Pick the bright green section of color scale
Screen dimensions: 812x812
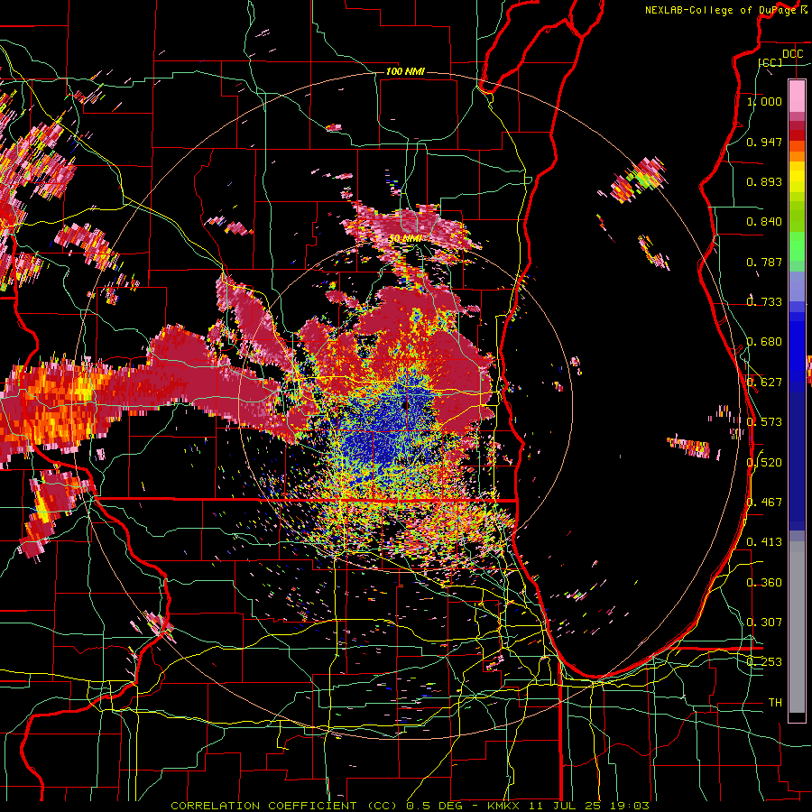click(x=797, y=246)
